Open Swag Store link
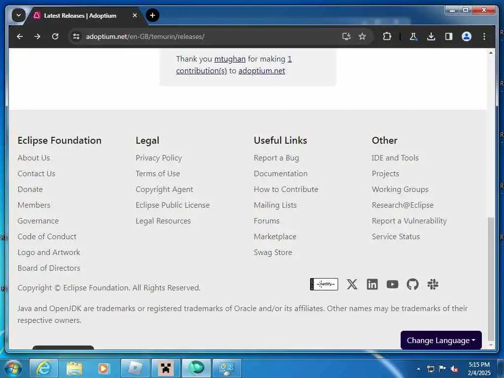 (273, 252)
